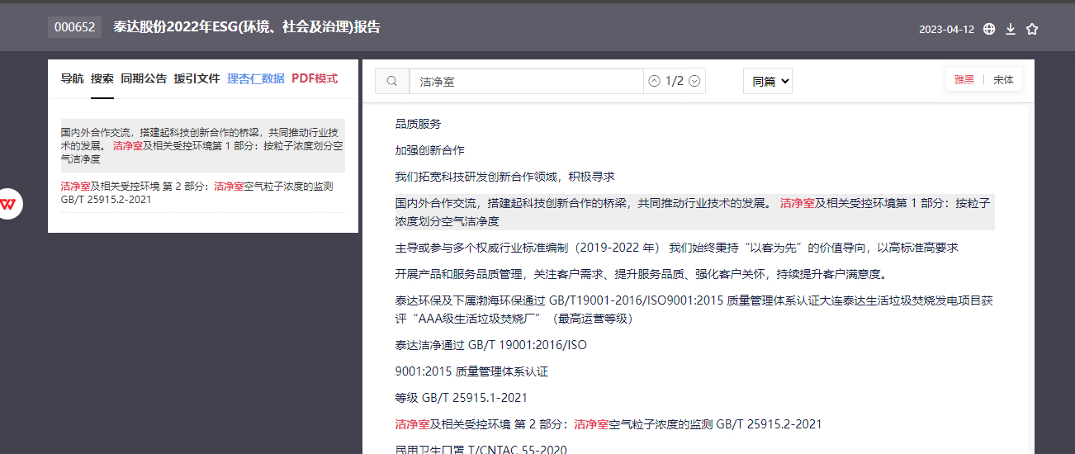The image size is (1075, 454).
Task: Open 同期公告 tab
Action: (144, 78)
